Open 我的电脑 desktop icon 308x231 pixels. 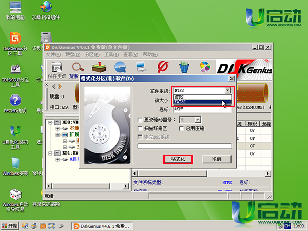[15, 10]
